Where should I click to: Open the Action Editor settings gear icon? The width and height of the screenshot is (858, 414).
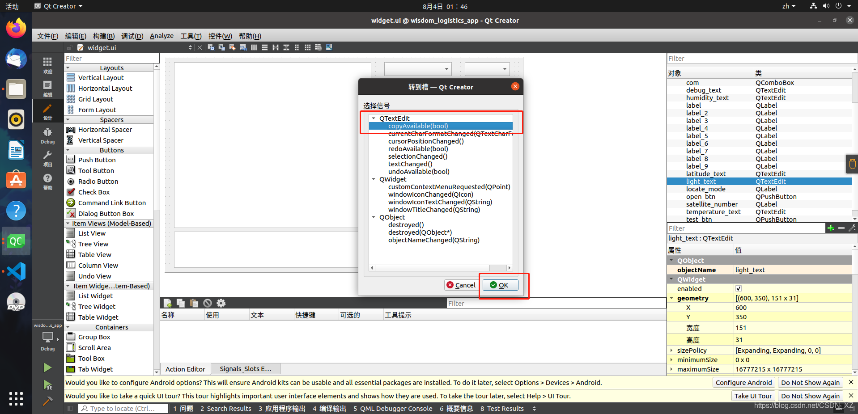[x=221, y=303]
